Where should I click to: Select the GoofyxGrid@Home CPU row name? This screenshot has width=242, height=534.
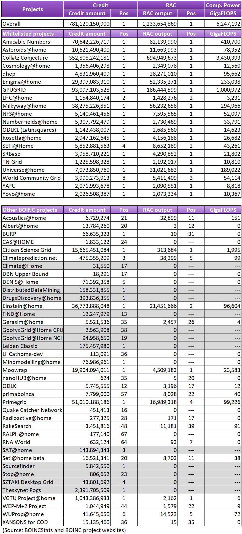pos(33,330)
